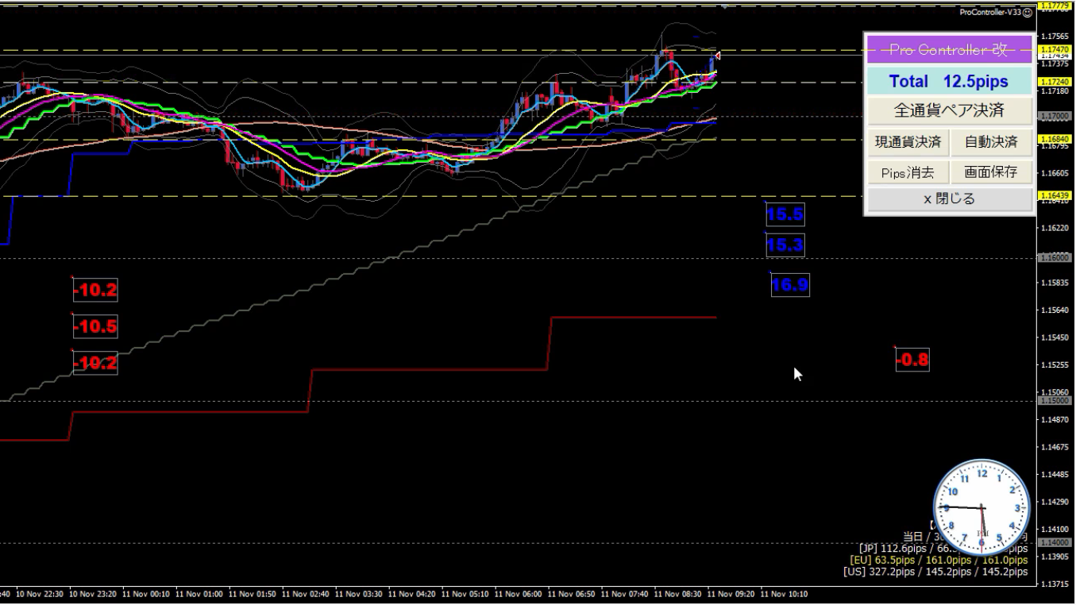Click the [JP] 112.6pips range line

pos(943,548)
